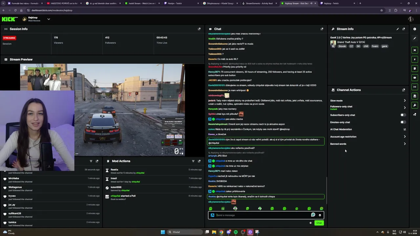420x236 pixels.
Task: Switch to Herdyn - Twitch browser tab
Action: point(182,3)
